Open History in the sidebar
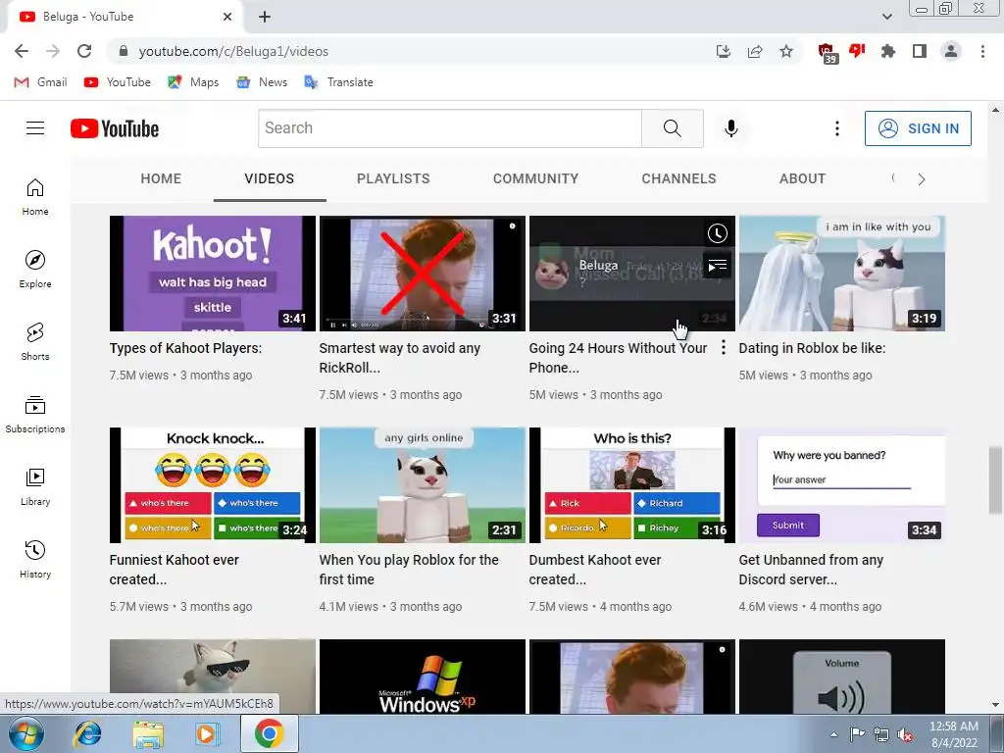The width and height of the screenshot is (1004, 753). point(35,560)
